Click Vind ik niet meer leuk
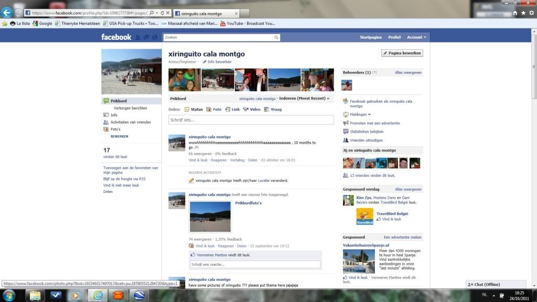The width and height of the screenshot is (537, 302). 121,185
